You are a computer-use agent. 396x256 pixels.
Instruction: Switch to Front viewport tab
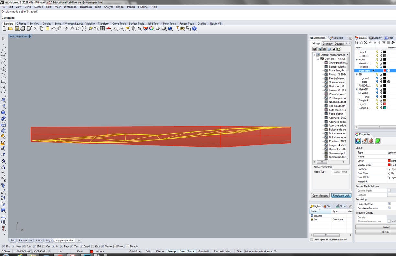tap(39, 240)
